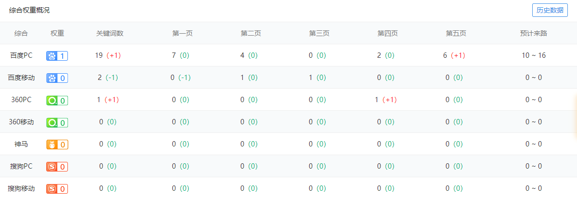577x198 pixels.
Task: Click the 百度PC weight badge icon
Action: click(x=57, y=56)
